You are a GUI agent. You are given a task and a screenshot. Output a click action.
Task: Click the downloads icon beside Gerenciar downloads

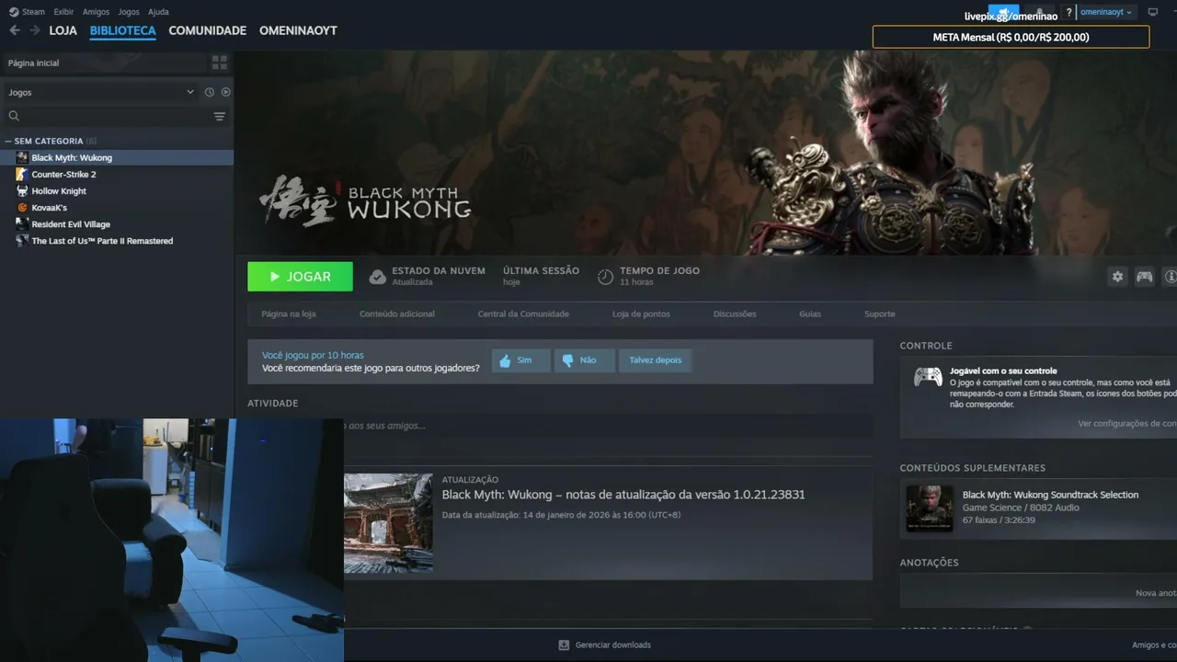pos(564,645)
